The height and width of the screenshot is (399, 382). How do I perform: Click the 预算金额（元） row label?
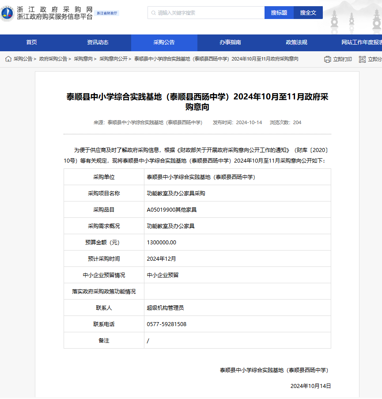coord(102,243)
